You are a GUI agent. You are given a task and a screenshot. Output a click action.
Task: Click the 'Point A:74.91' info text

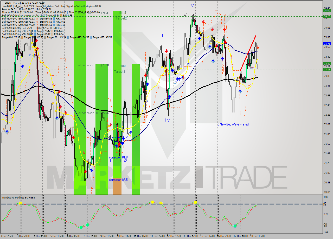click(x=9, y=9)
